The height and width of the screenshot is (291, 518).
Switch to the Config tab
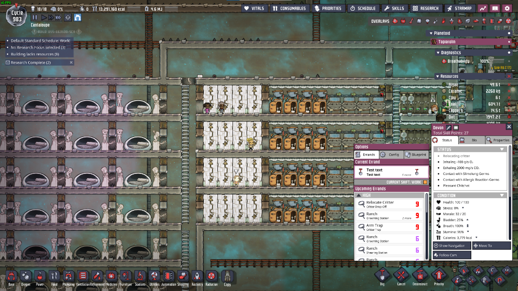click(x=391, y=154)
